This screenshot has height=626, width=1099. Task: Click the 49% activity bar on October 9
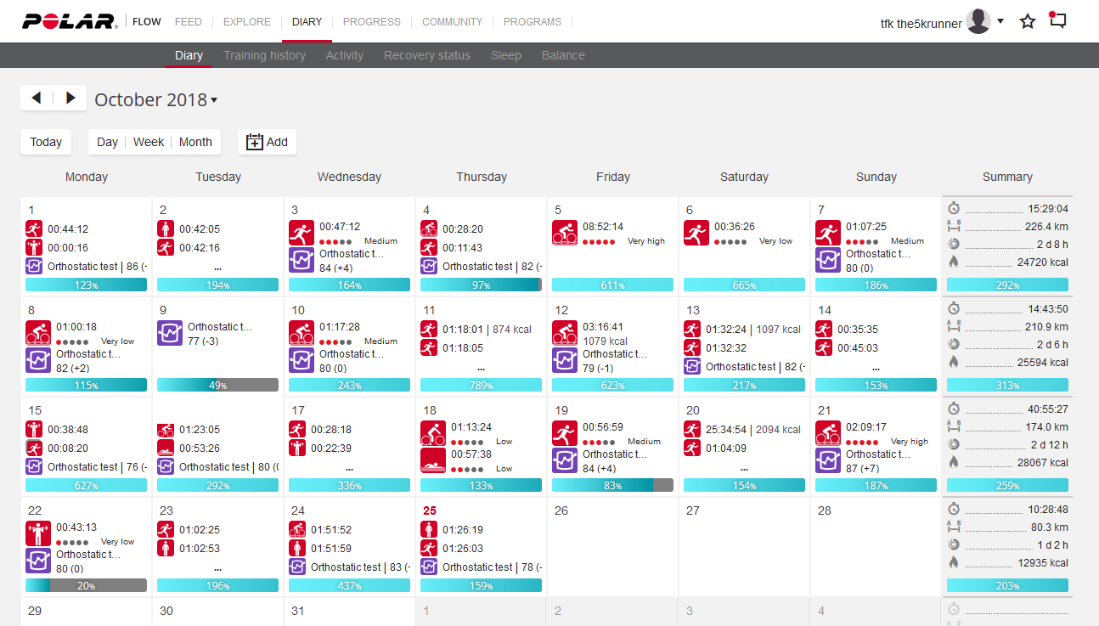217,385
